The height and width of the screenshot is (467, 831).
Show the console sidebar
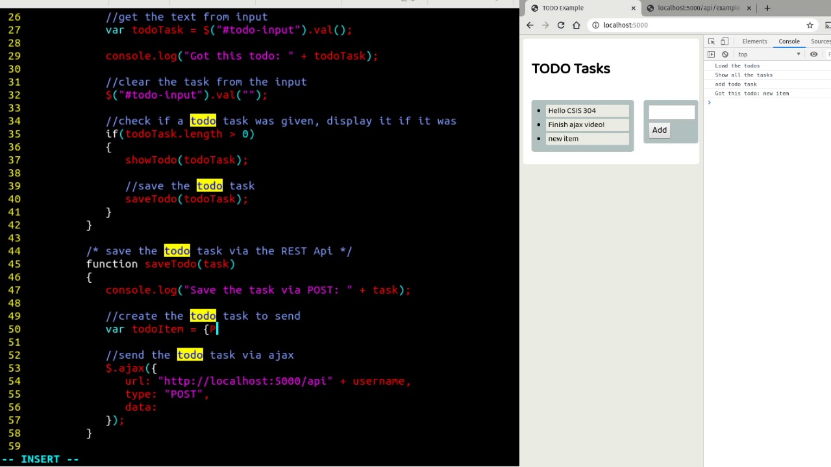click(x=711, y=54)
